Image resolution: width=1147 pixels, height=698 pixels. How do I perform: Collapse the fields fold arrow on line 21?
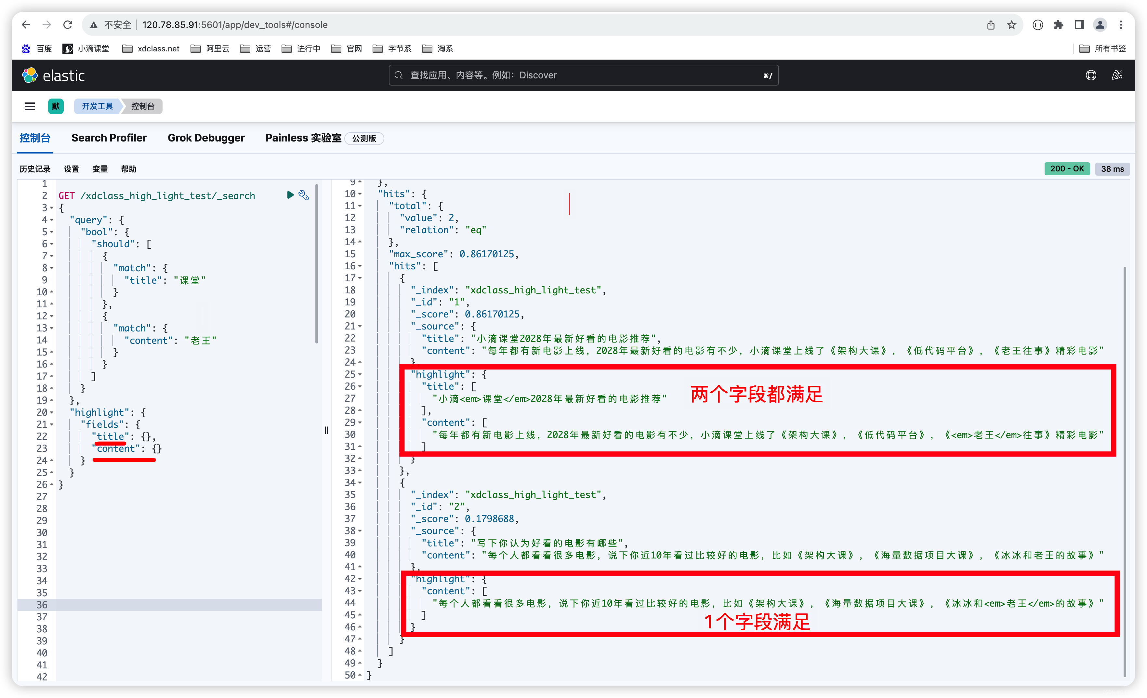pyautogui.click(x=52, y=425)
